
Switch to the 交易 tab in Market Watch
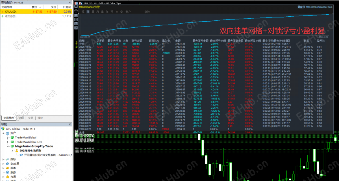[31, 118]
